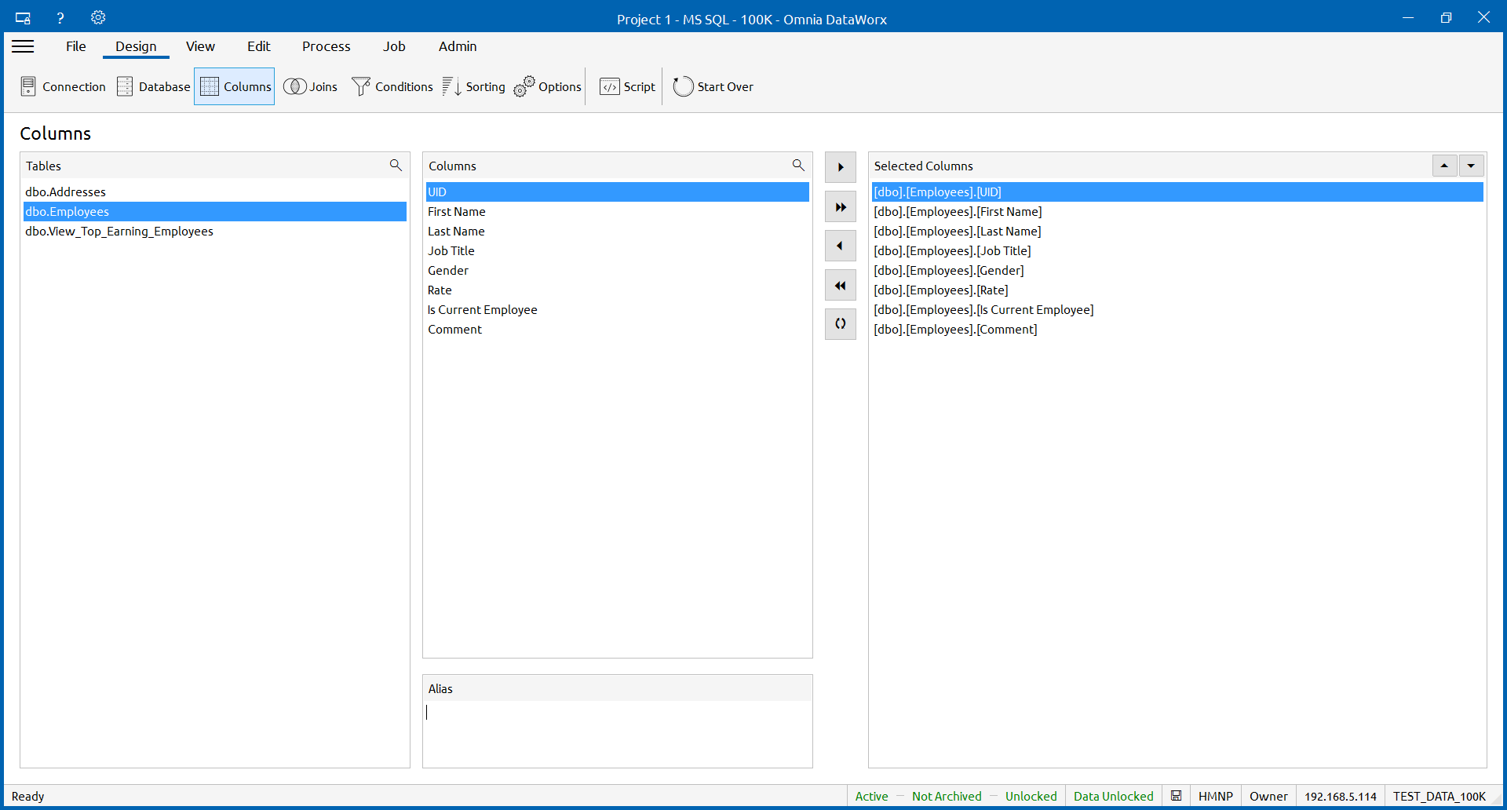Search tables with the magnifier icon
Image resolution: width=1507 pixels, height=810 pixels.
(x=396, y=165)
